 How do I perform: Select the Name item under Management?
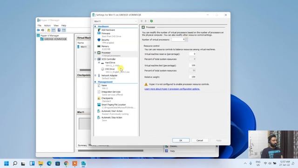pos(104,85)
